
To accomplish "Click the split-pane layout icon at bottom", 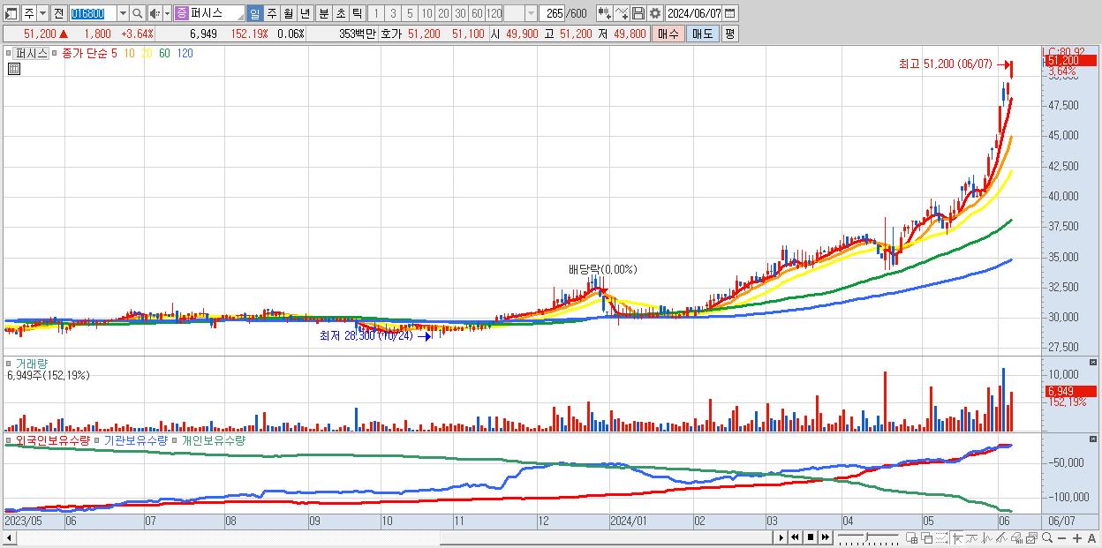I will click(x=912, y=537).
